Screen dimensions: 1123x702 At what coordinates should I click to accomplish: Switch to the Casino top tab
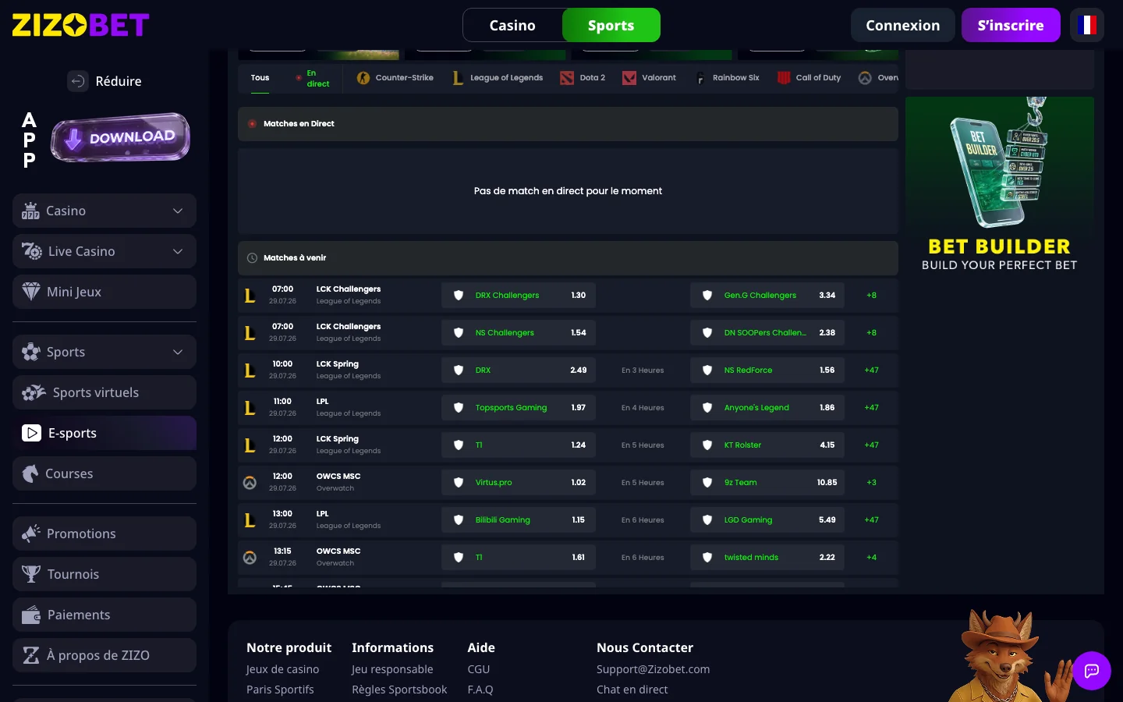(x=512, y=25)
